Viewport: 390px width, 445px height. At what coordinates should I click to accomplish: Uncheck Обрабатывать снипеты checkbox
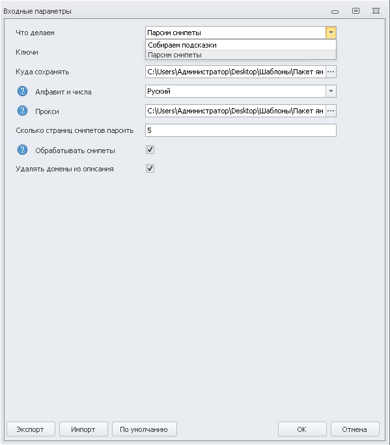pos(150,149)
